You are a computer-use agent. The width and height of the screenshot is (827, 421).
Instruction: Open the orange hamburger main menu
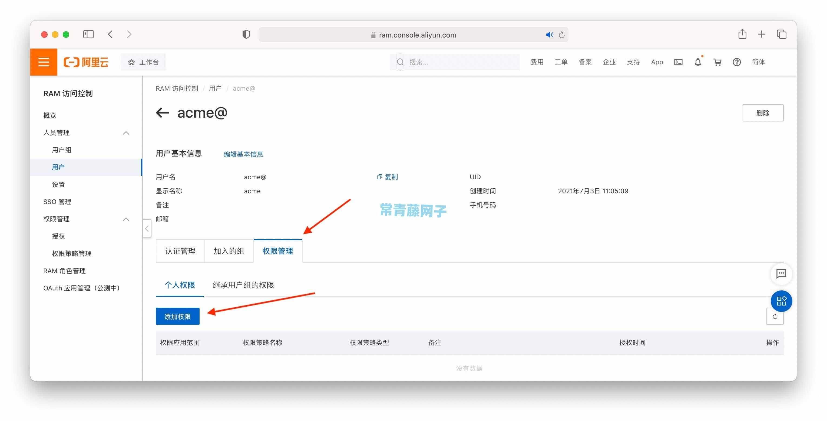(44, 62)
